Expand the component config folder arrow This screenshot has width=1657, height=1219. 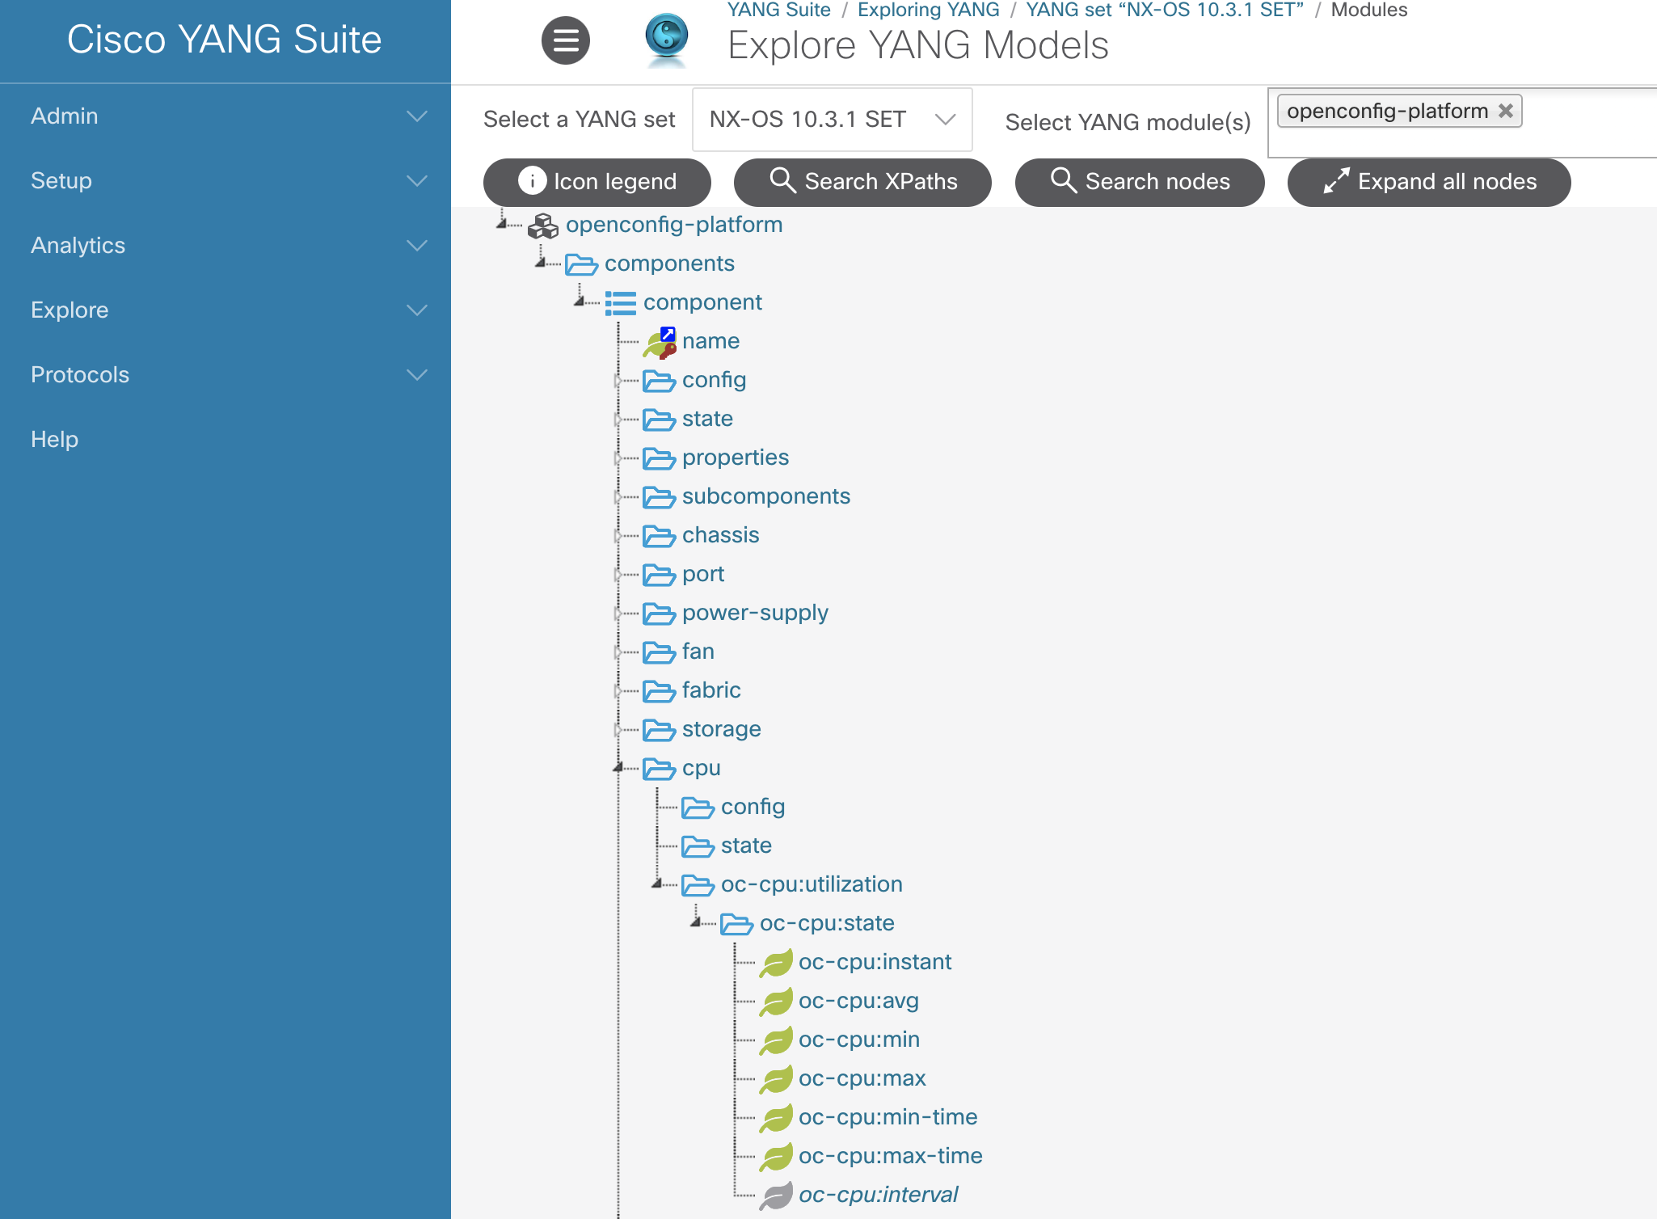(618, 380)
